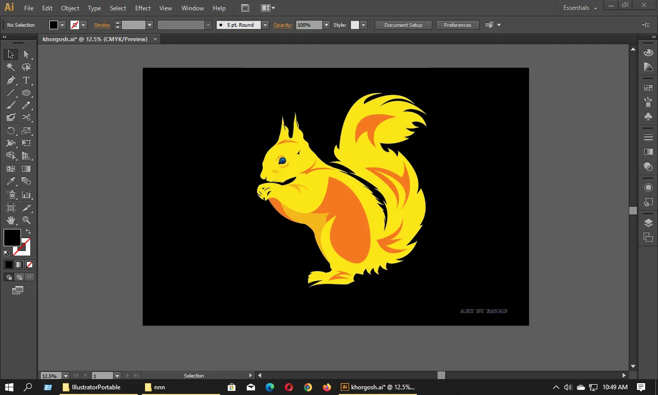Open Firefox from the taskbar

pyautogui.click(x=327, y=387)
